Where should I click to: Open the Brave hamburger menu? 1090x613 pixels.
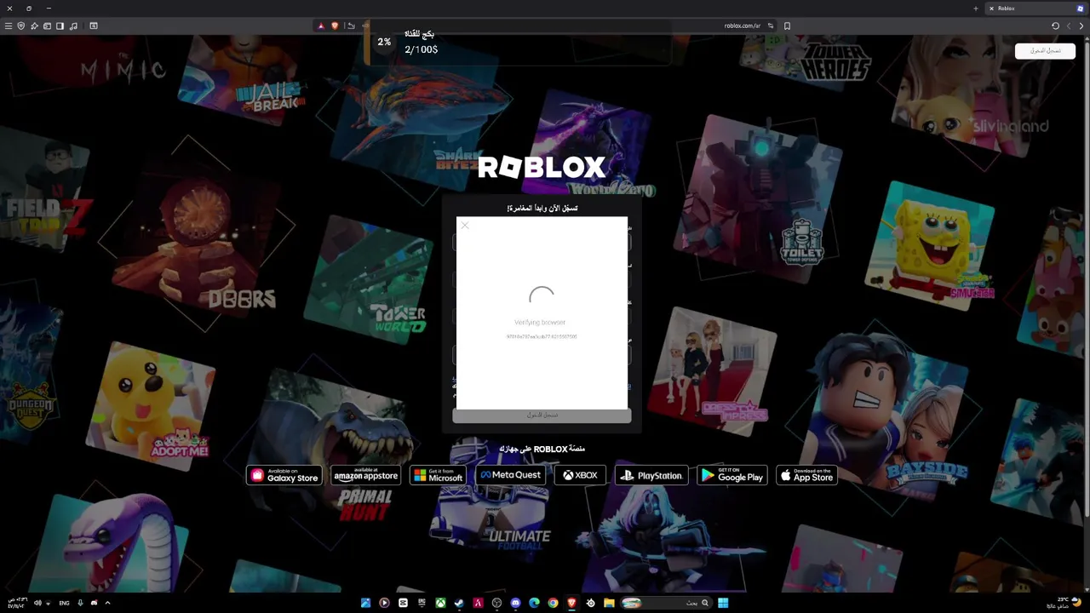point(9,26)
